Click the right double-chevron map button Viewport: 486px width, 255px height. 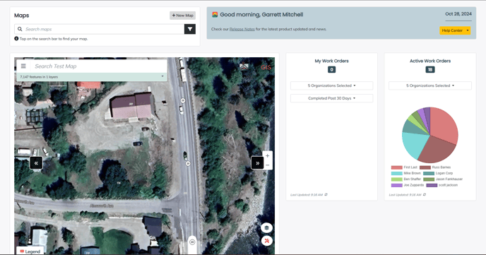pyautogui.click(x=257, y=163)
